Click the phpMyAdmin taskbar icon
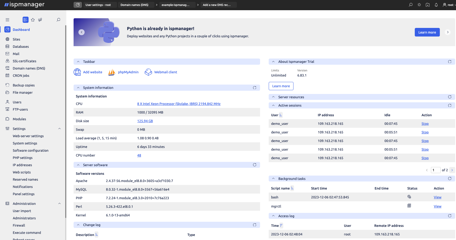The width and height of the screenshot is (456, 240). 112,72
